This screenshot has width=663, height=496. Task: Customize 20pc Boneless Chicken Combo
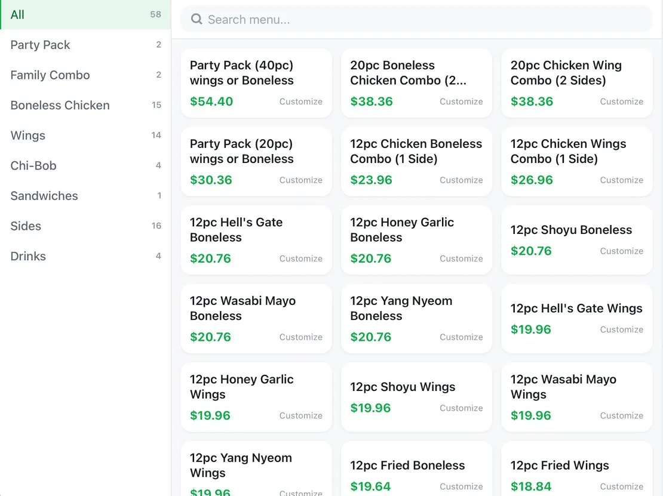point(461,101)
